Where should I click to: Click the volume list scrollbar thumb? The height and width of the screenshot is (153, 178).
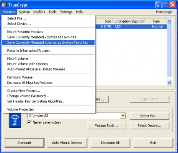170,50
